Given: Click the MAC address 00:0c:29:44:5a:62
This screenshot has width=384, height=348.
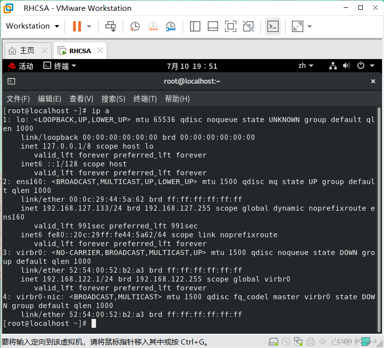Looking at the screenshot, I should tap(106, 199).
